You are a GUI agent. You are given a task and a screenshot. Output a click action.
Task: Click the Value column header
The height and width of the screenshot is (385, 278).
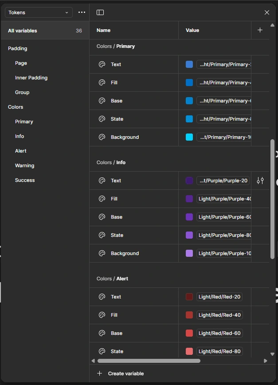(192, 30)
